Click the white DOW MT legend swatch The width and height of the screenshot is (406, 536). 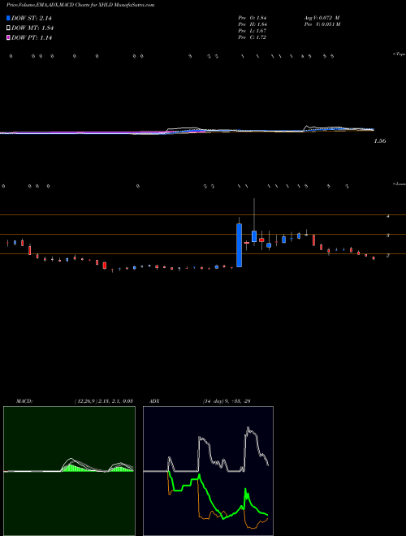pyautogui.click(x=8, y=28)
